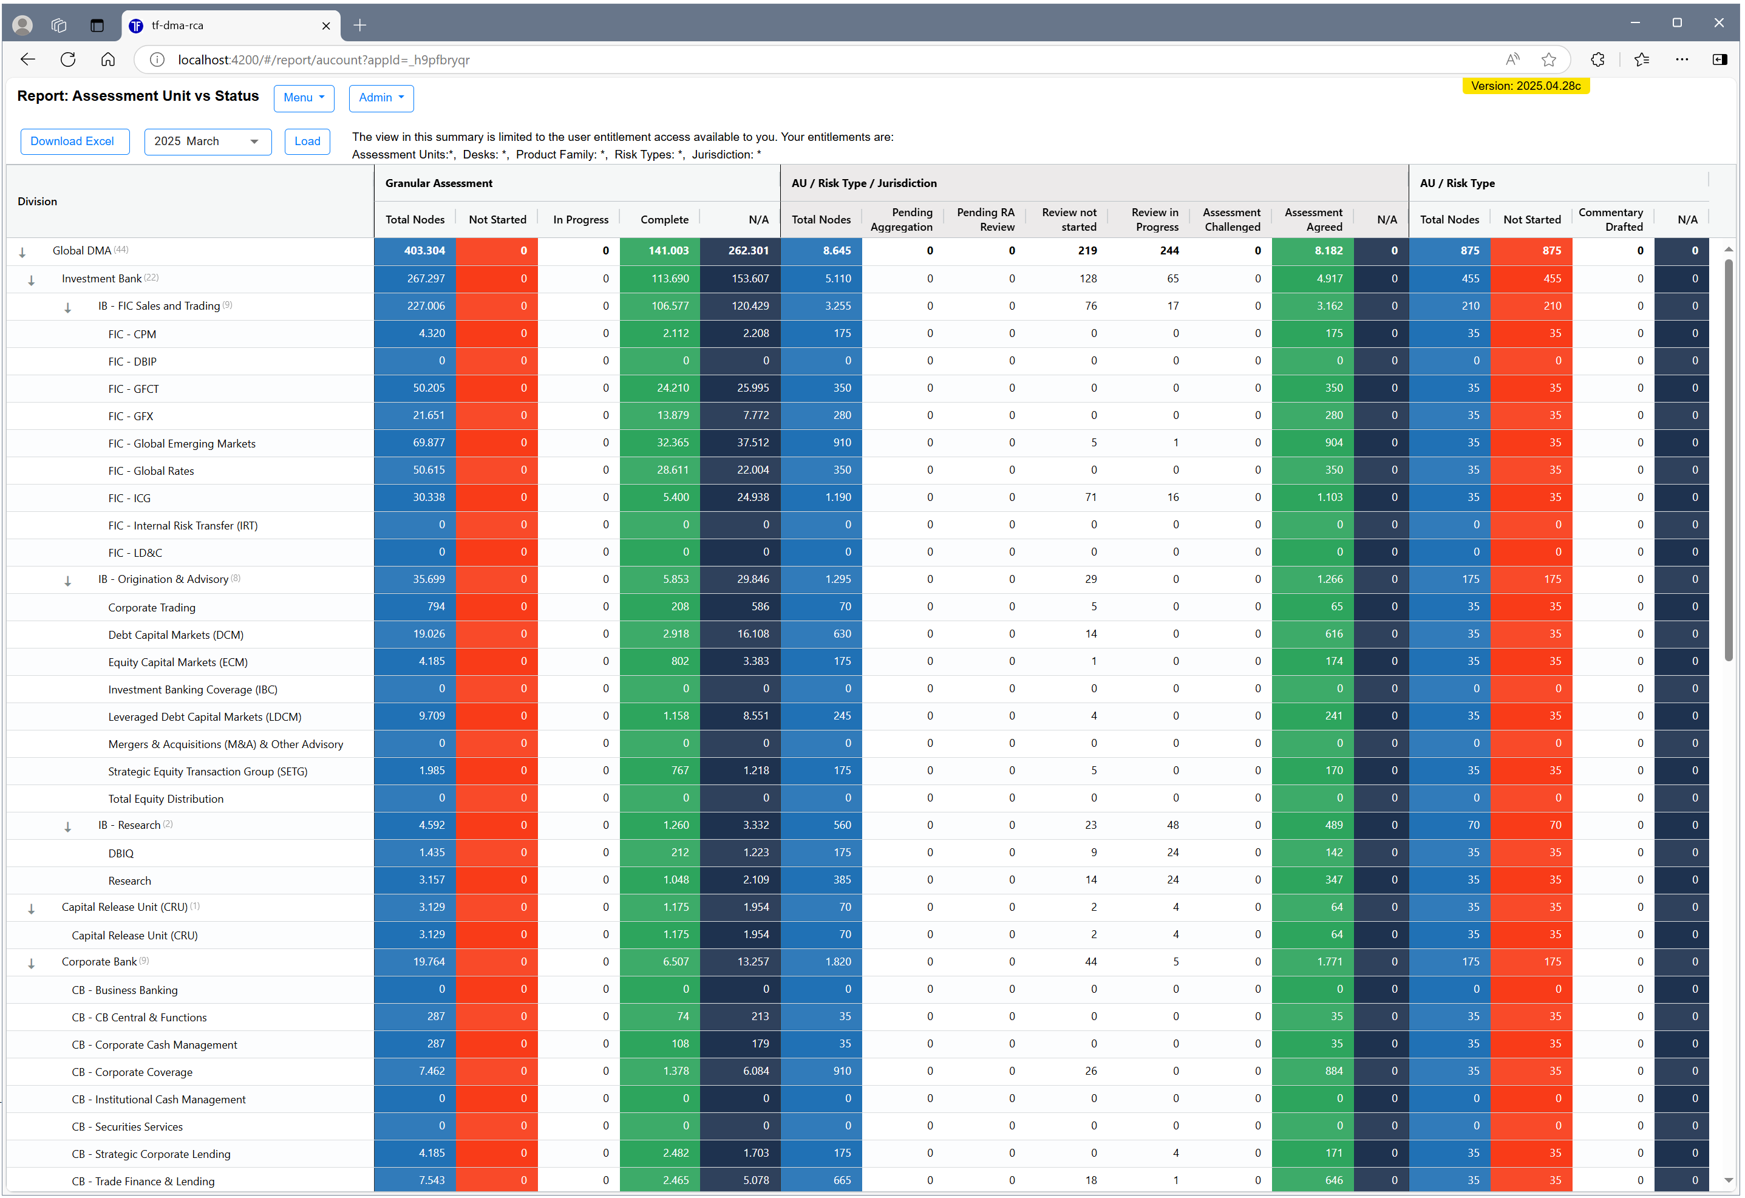This screenshot has width=1745, height=1198.
Task: Open browser extensions puzzle icon
Action: [1598, 60]
